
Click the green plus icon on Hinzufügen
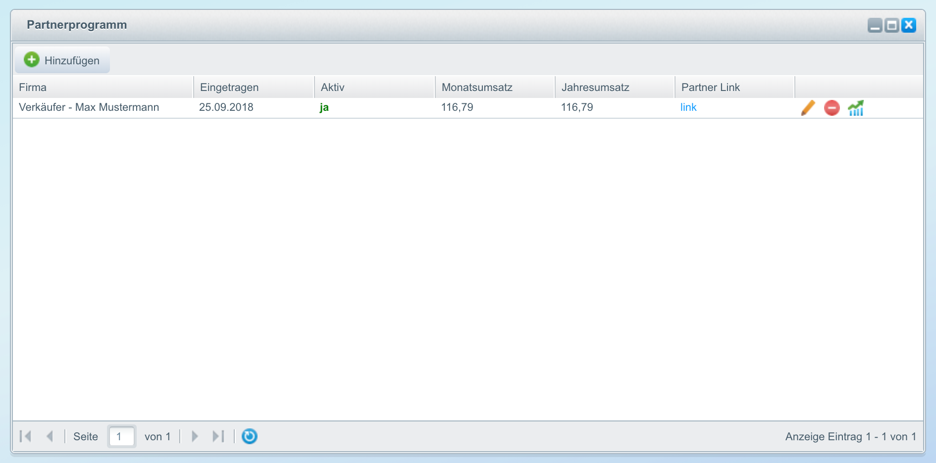(32, 60)
